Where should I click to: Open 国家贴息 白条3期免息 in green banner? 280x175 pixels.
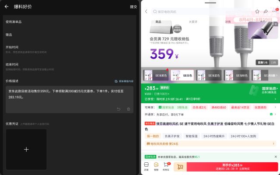tap(269, 91)
